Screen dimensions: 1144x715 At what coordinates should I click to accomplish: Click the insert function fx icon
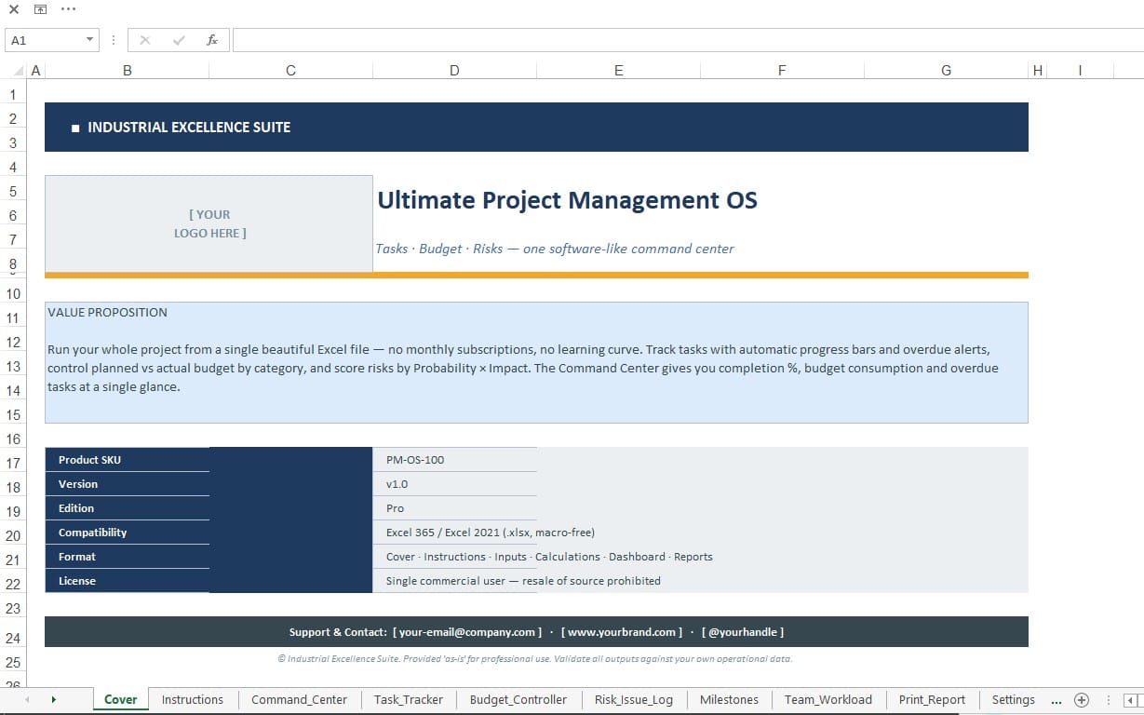point(212,40)
